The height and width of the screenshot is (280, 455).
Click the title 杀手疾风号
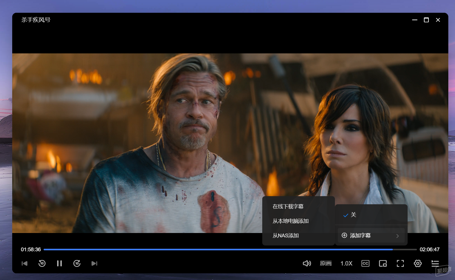pos(36,20)
